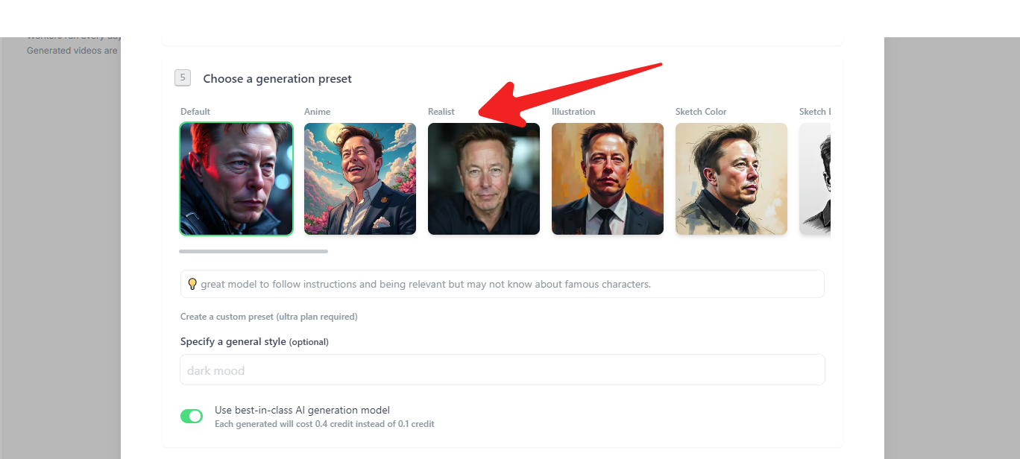Viewport: 1020px width, 459px height.
Task: Disable the best-in-class AI model switch
Action: point(192,416)
